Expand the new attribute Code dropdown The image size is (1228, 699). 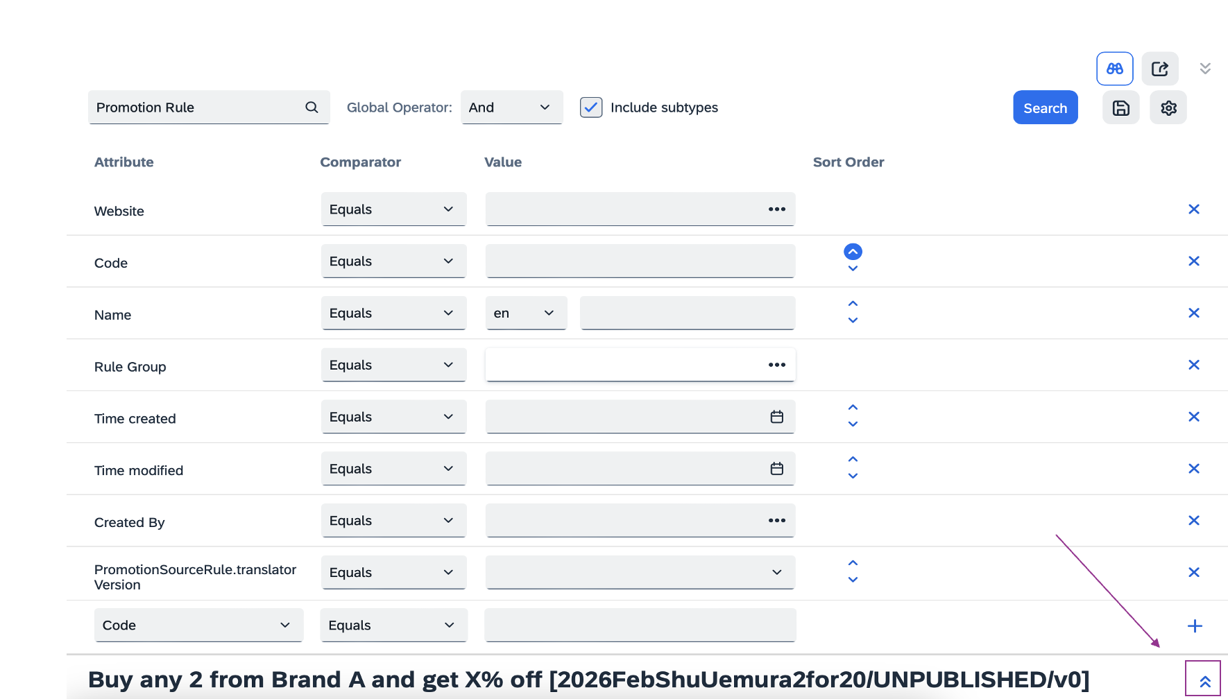tap(198, 625)
